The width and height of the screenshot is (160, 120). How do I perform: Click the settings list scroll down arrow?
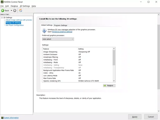pyautogui.click(x=114, y=81)
